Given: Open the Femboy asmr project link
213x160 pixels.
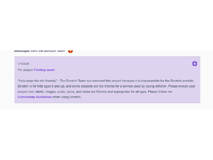Looking at the screenshot, I should 44,70.
